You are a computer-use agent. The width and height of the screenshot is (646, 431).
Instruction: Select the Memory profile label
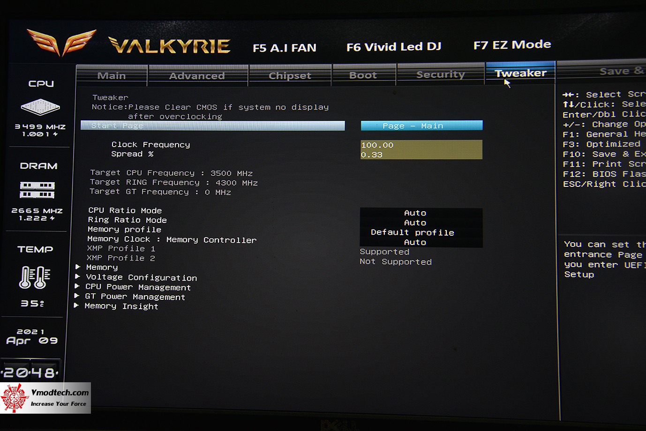coord(125,230)
